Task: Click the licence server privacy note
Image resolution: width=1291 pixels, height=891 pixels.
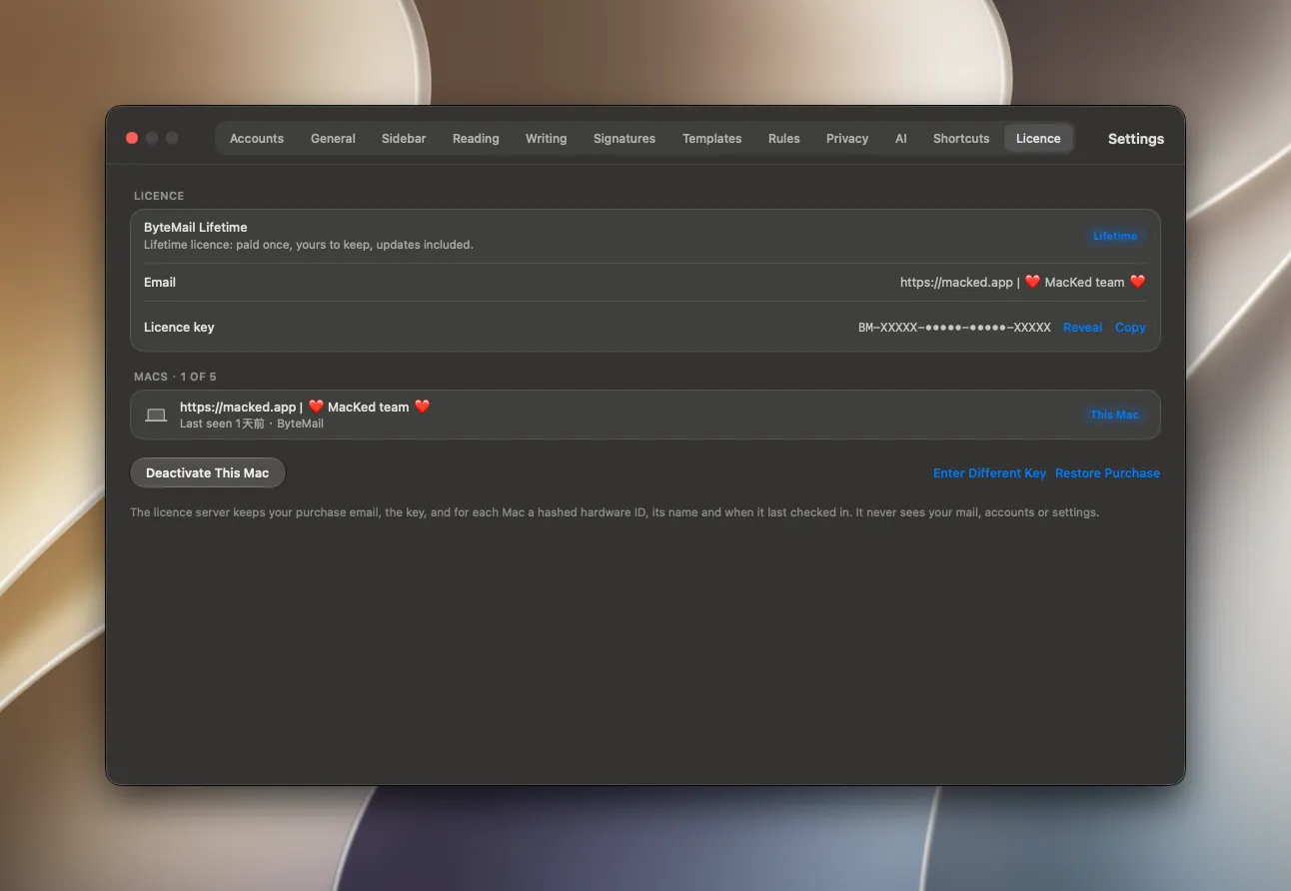Action: tap(615, 512)
